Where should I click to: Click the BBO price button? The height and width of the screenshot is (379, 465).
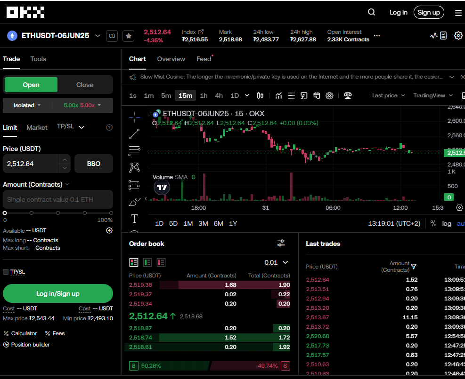pyautogui.click(x=94, y=164)
